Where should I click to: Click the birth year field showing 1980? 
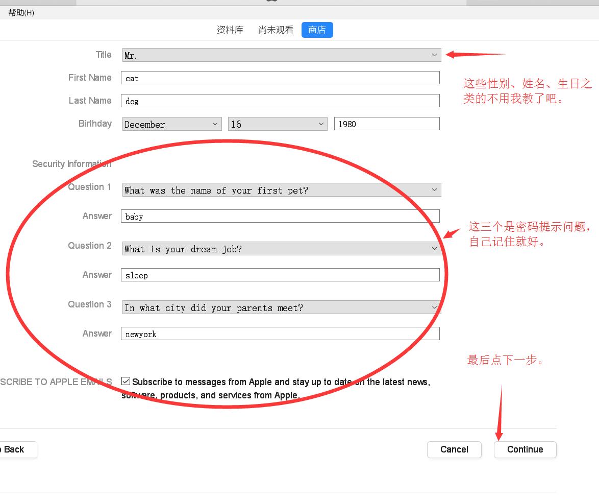386,123
